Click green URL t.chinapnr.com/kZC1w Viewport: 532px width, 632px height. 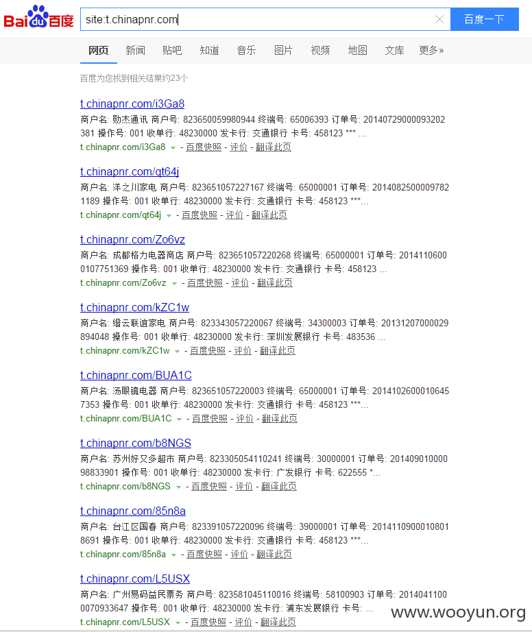pos(125,351)
